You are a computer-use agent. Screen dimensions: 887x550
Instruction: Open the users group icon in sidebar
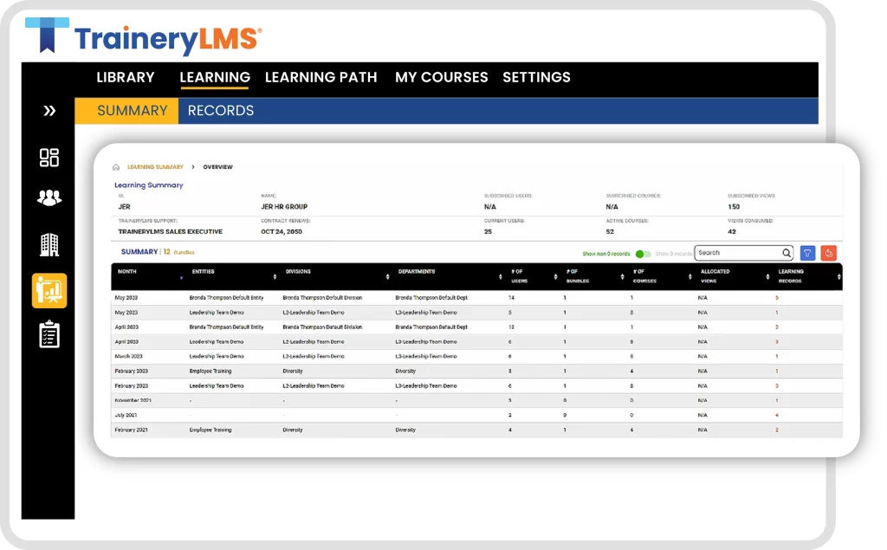pos(49,197)
